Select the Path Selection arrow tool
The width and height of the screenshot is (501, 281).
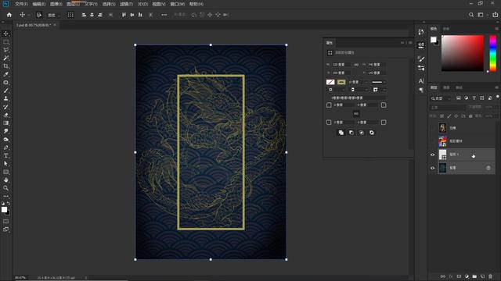[x=5, y=164]
